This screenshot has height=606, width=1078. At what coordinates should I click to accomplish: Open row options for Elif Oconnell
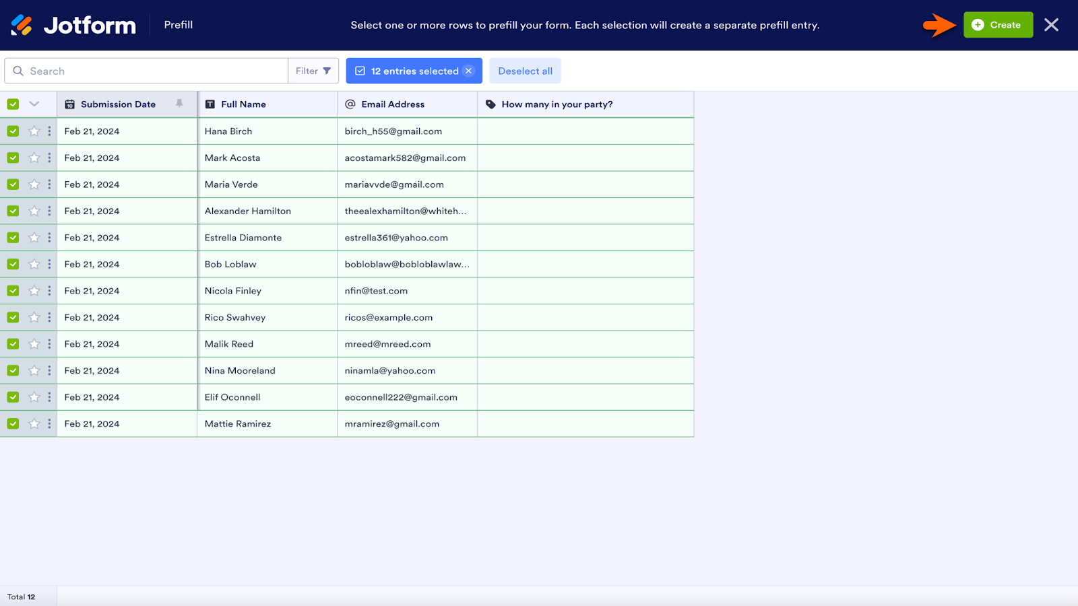(49, 397)
